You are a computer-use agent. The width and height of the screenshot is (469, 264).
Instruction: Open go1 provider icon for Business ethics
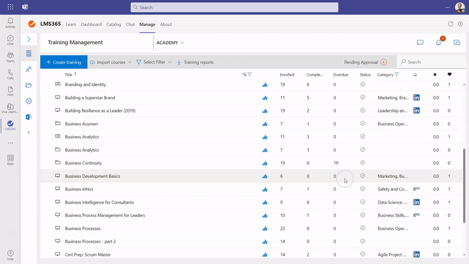click(x=416, y=188)
